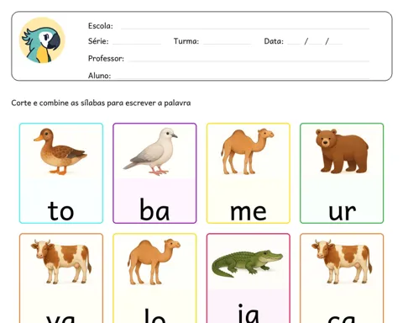The width and height of the screenshot is (403, 323).
Task: Click the instruction text 'Corte e combine as sílabas'
Action: [58, 103]
